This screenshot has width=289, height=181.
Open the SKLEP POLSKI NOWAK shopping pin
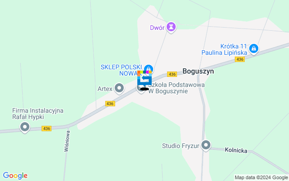click(149, 68)
